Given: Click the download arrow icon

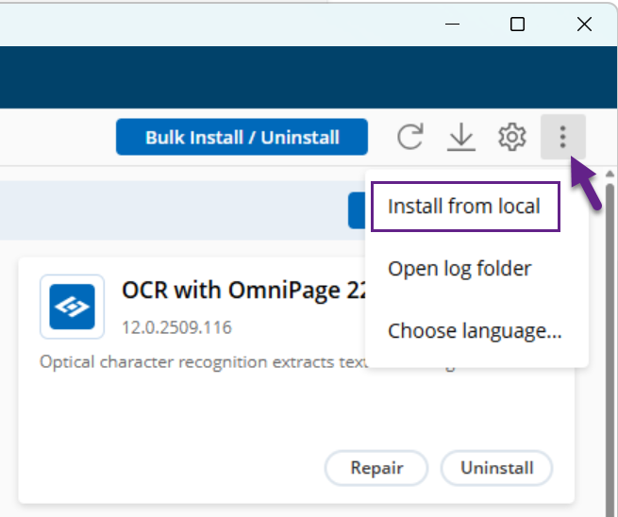Looking at the screenshot, I should [460, 138].
